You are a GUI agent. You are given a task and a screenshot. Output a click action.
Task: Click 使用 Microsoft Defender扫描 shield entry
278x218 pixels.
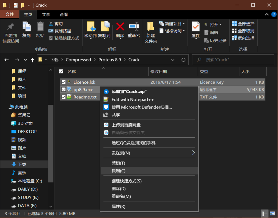pos(142,107)
